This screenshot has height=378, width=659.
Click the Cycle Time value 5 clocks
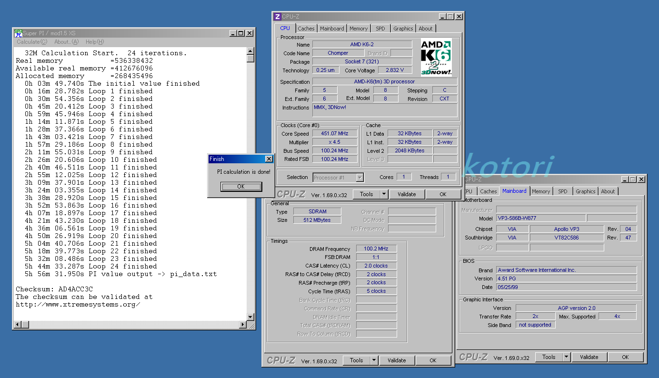(376, 291)
